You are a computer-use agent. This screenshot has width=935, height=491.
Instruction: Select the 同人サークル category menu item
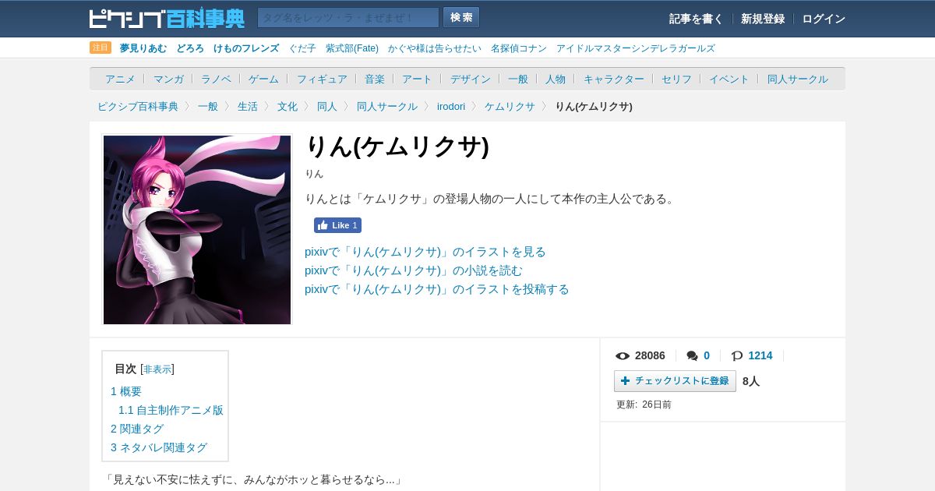pos(798,79)
